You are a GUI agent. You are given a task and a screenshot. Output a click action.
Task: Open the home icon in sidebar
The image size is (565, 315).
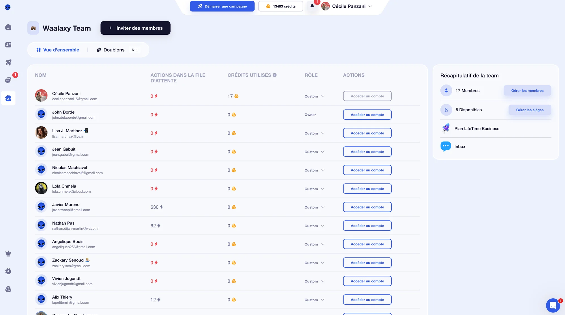pos(8,27)
